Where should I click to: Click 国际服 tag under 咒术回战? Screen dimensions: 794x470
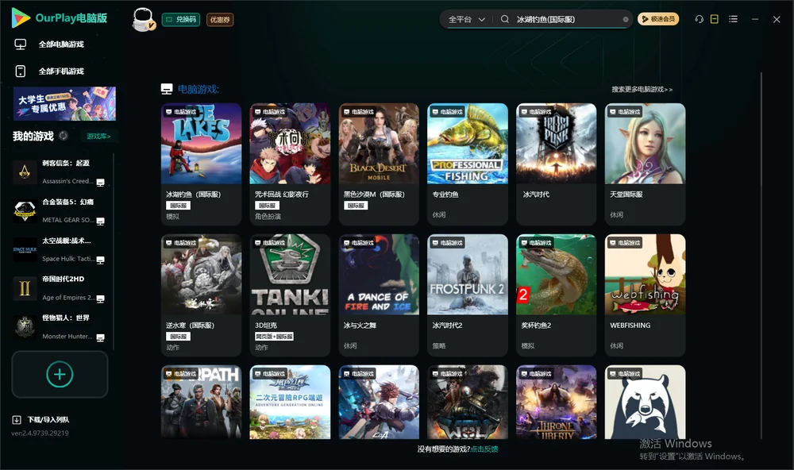click(267, 206)
